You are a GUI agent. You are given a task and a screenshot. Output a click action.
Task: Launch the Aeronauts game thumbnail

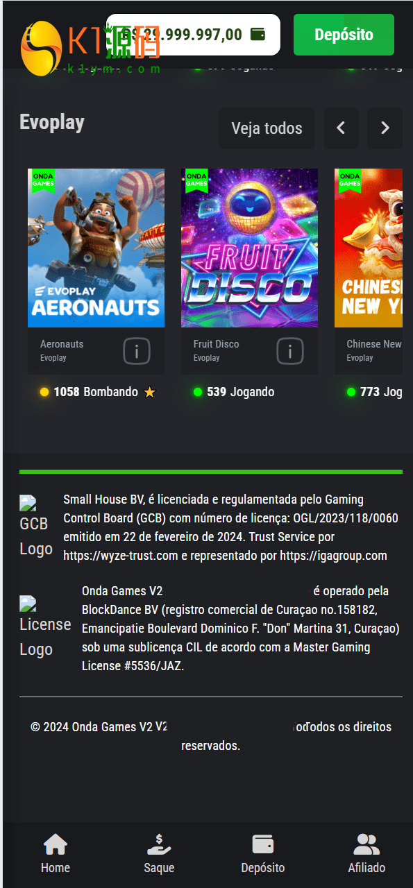pyautogui.click(x=96, y=248)
